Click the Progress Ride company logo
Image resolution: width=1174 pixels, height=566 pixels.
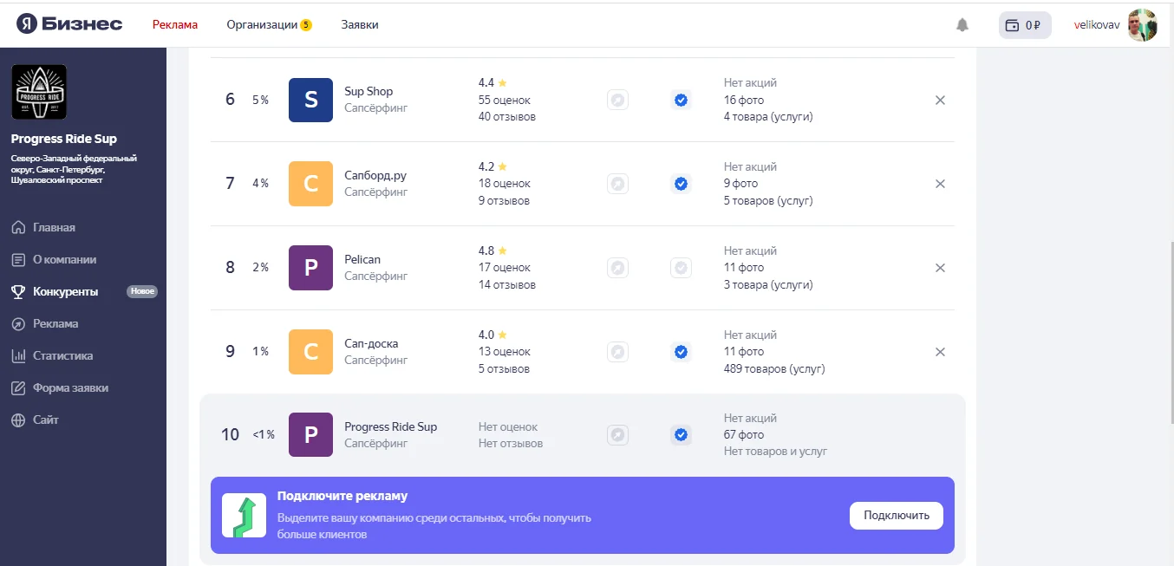(39, 92)
